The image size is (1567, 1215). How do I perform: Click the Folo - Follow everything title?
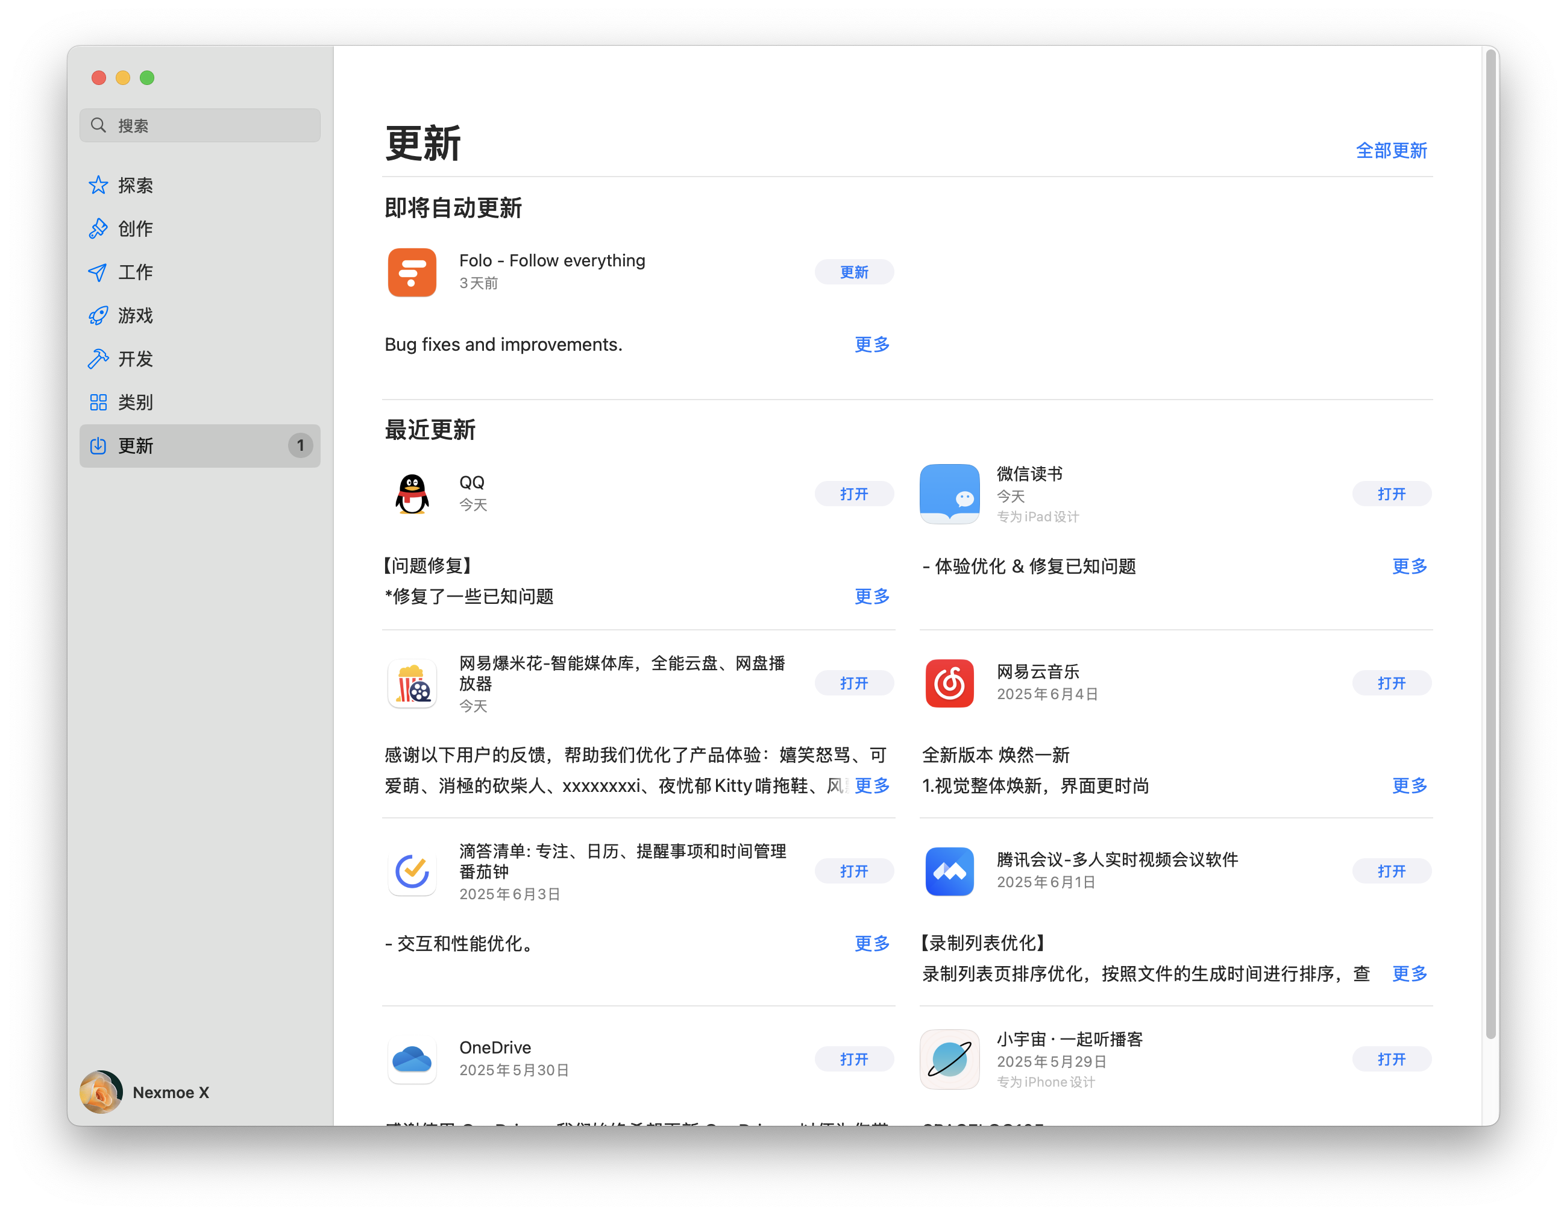(x=551, y=260)
